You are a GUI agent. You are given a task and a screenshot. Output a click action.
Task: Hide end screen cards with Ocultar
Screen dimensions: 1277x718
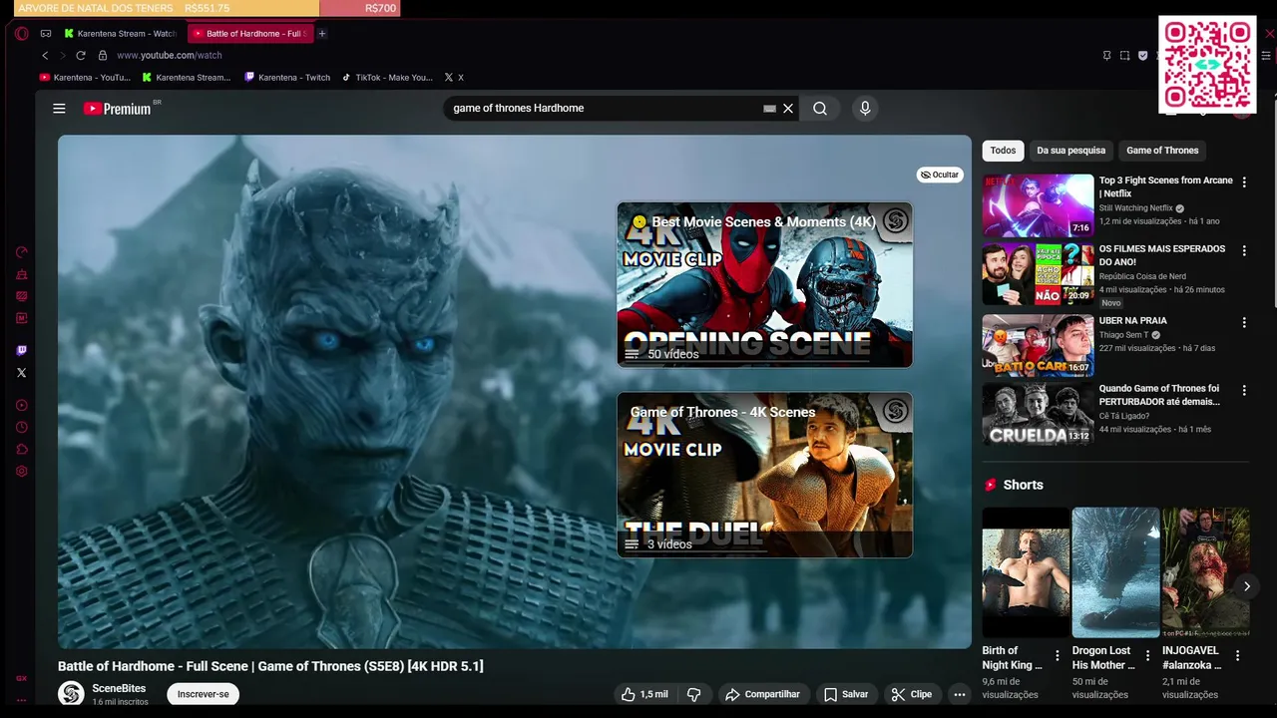pyautogui.click(x=940, y=175)
